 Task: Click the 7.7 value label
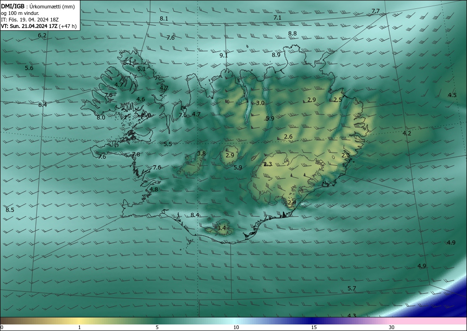[x=375, y=11]
